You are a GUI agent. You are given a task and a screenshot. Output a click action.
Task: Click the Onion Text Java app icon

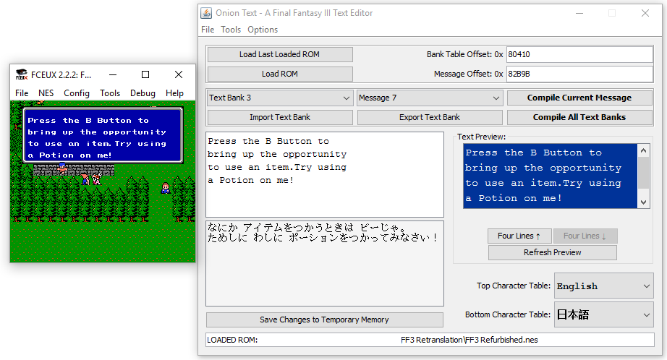pos(206,13)
